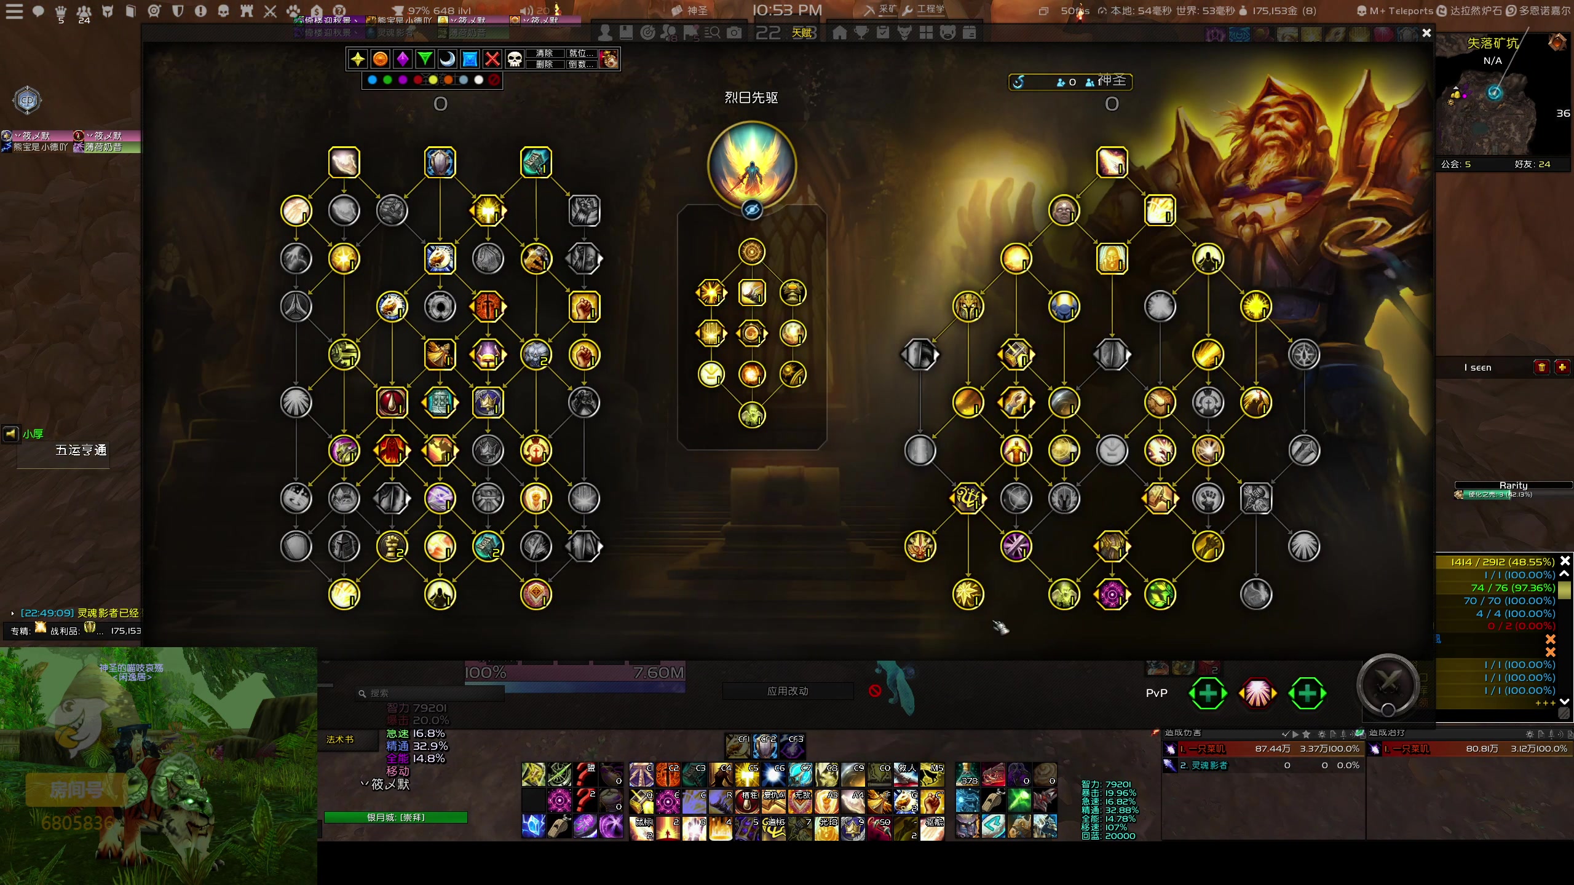
Task: Open the 天赋 talents tab
Action: pos(801,33)
